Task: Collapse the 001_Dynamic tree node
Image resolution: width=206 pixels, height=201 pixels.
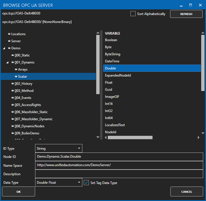Action: [8, 62]
